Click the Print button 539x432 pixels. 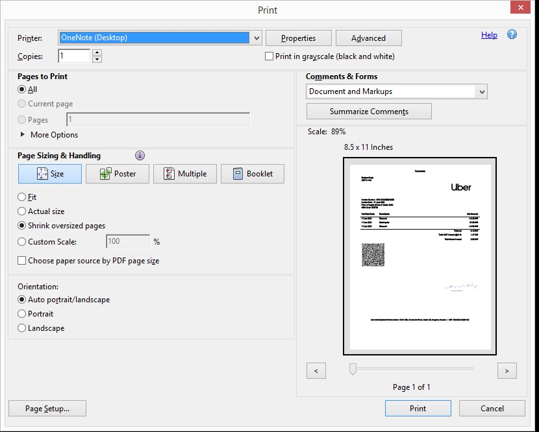(x=418, y=408)
